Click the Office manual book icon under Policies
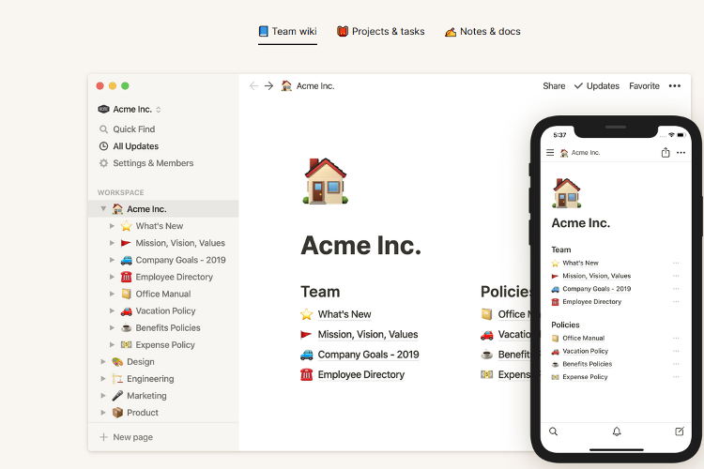Image resolution: width=704 pixels, height=469 pixels. 486,314
